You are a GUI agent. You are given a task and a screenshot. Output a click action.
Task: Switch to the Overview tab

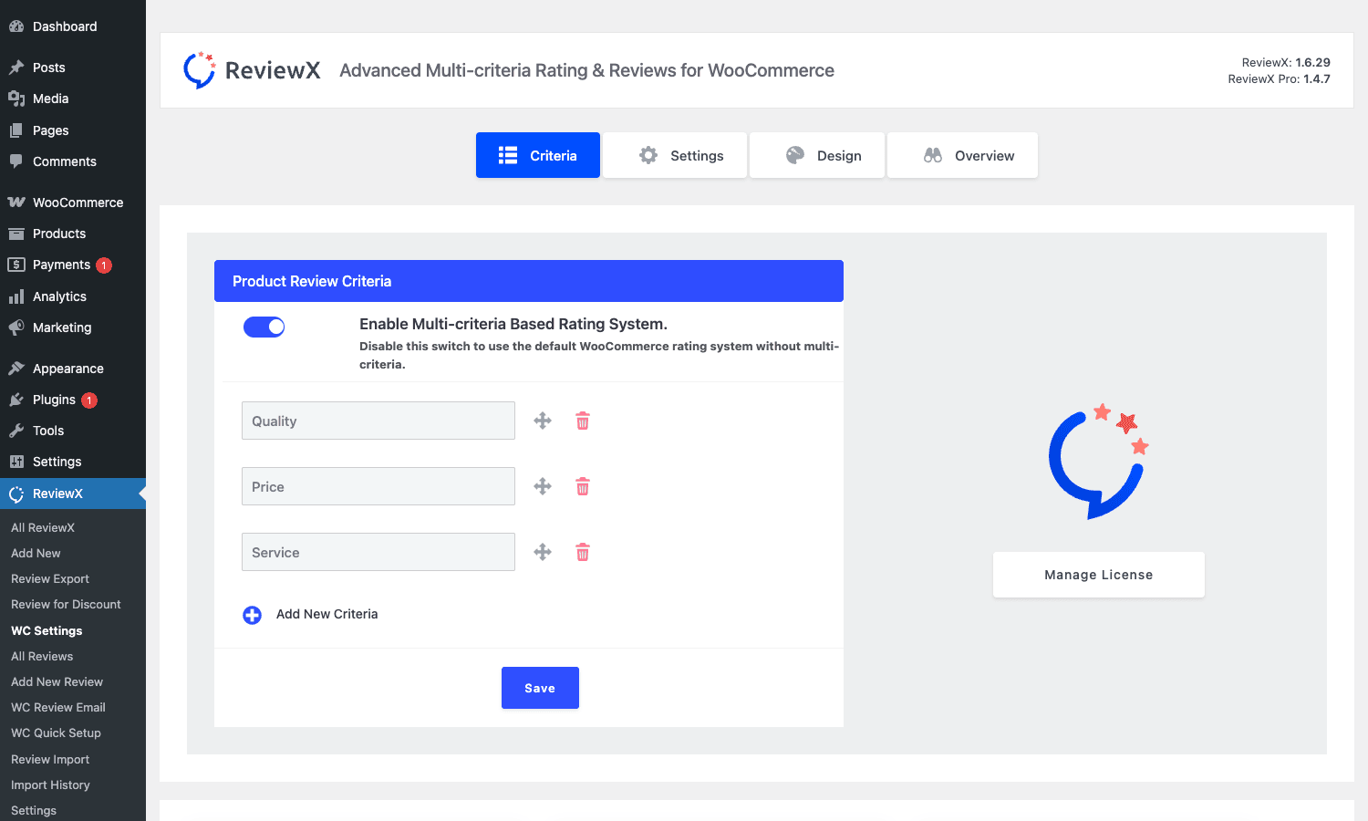[x=962, y=155]
